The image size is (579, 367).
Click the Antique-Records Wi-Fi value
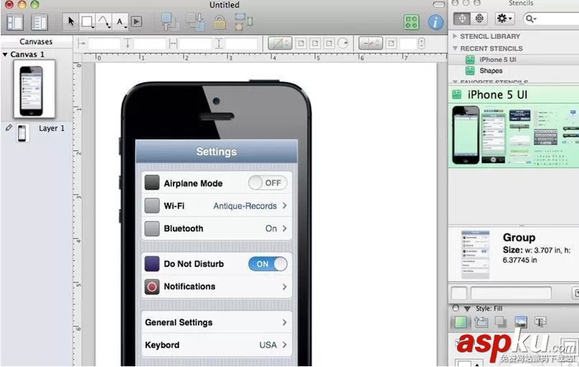(x=245, y=206)
